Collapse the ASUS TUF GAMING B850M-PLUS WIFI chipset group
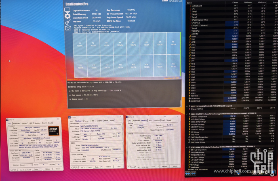278x181 pixels. click(187, 106)
